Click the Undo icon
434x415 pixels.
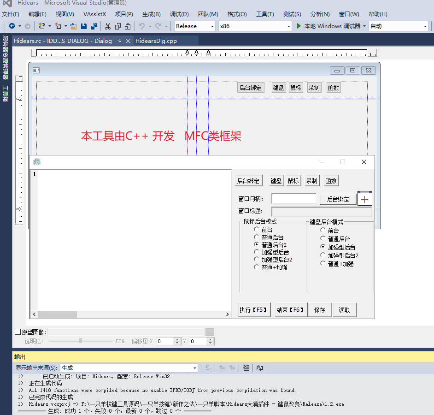tap(141, 27)
